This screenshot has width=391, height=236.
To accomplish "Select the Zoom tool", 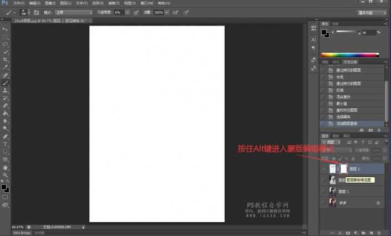I will point(6,175).
